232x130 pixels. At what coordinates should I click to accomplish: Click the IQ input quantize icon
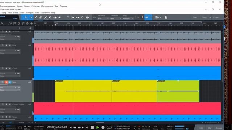click(94, 18)
